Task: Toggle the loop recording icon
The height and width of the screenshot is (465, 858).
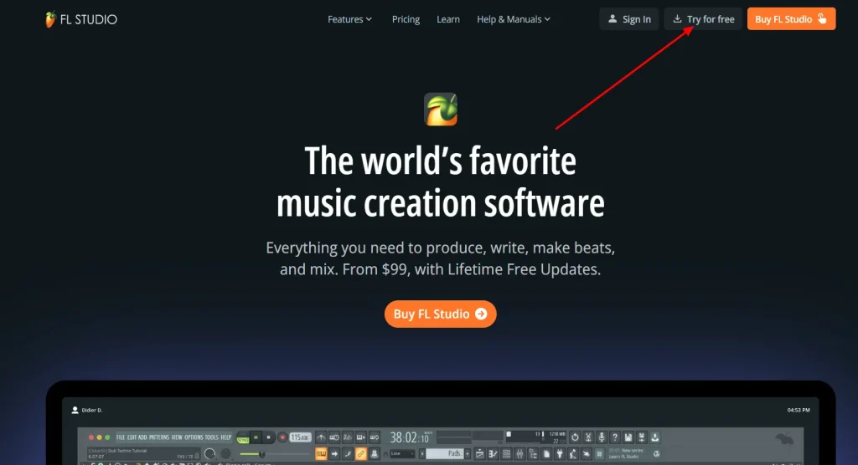Action: pyautogui.click(x=375, y=437)
